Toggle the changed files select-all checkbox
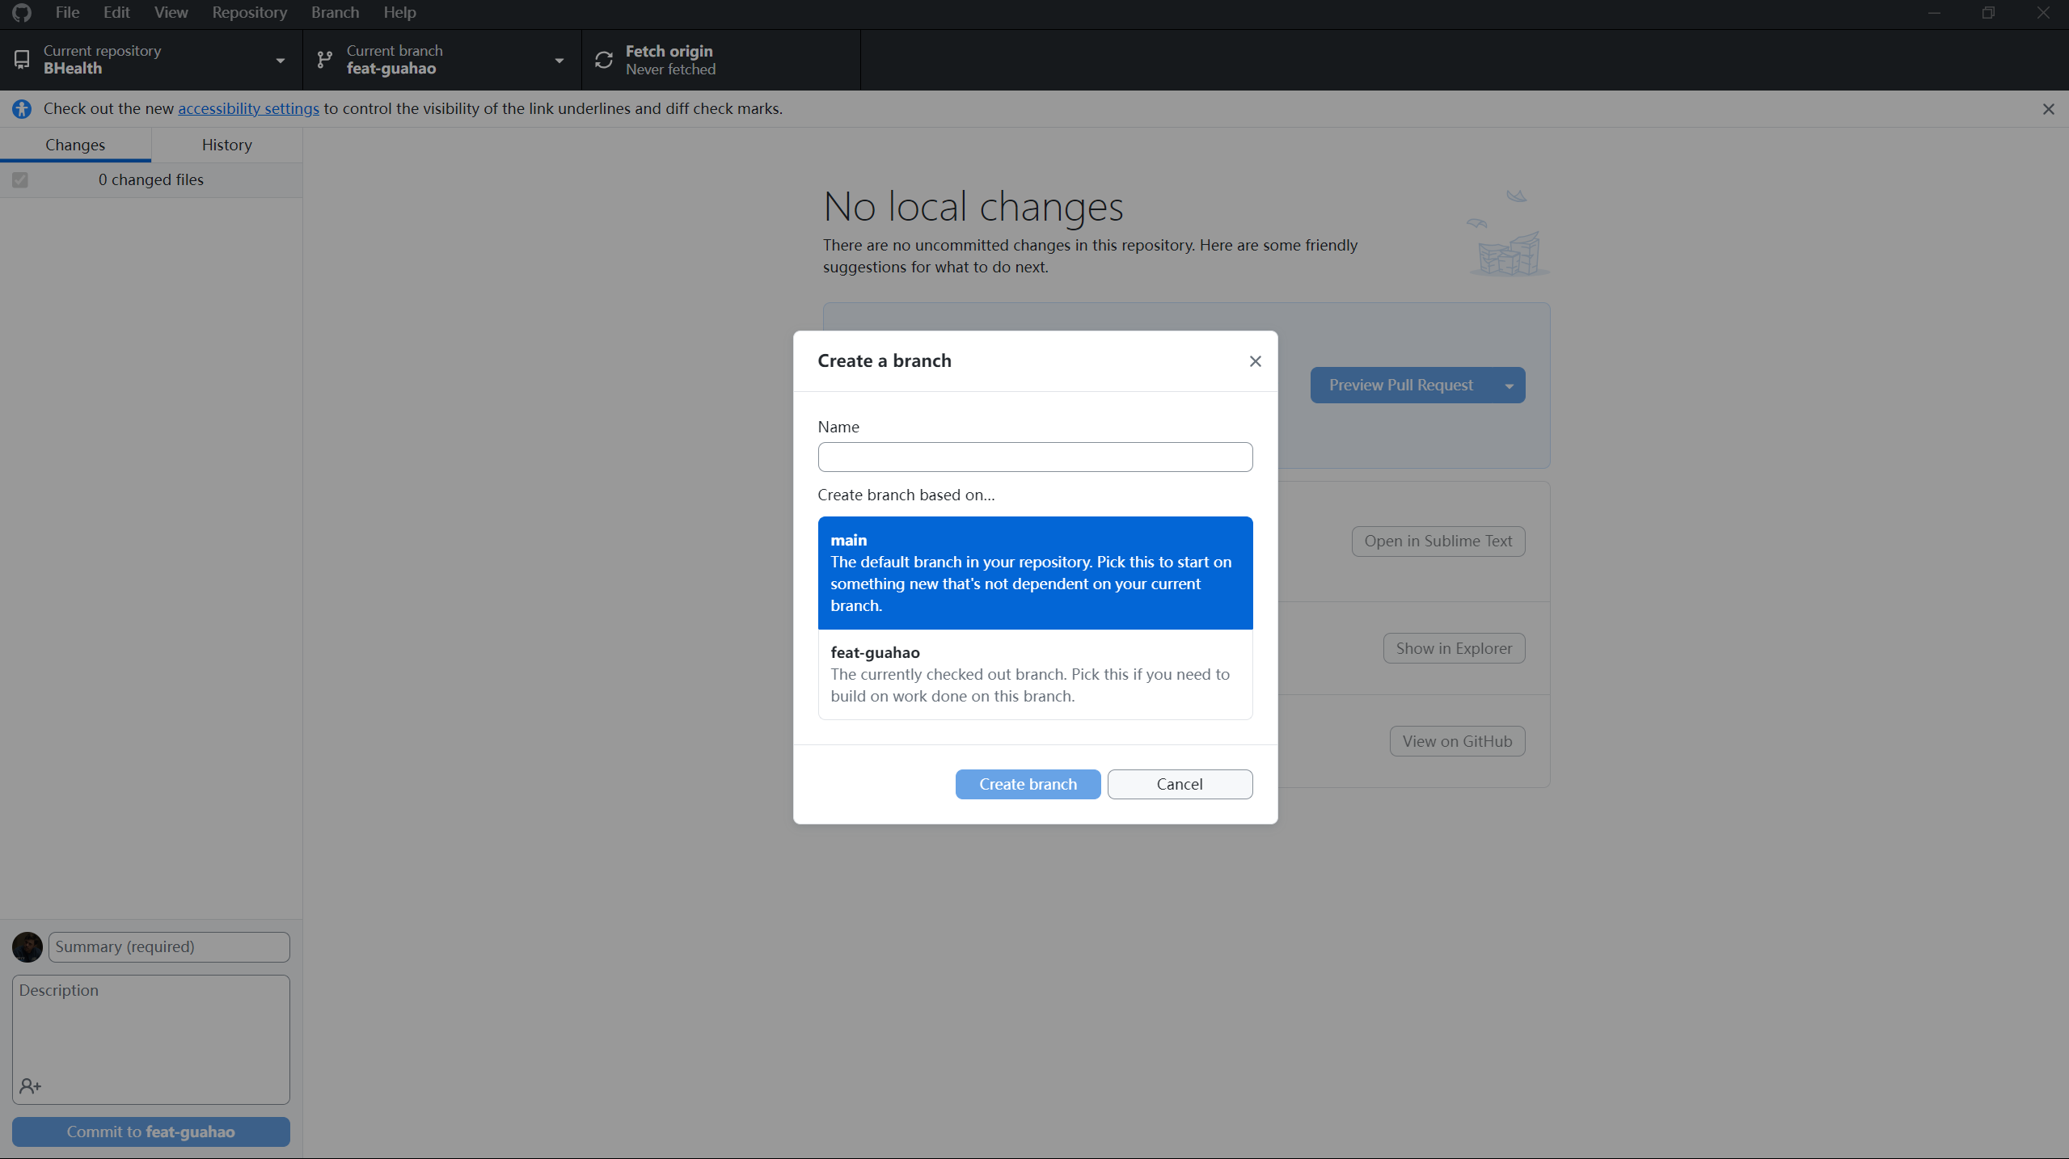 (x=20, y=180)
